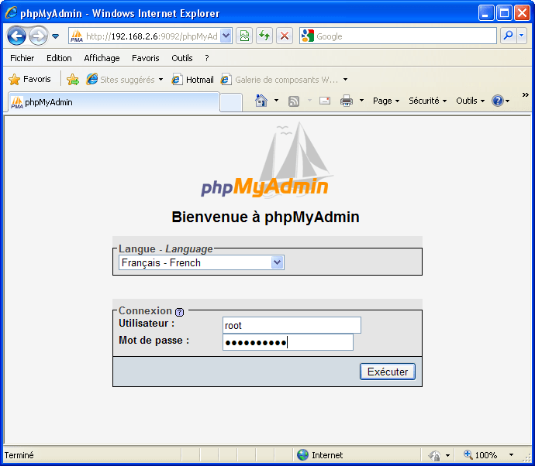Click the Mot de passe field

click(x=288, y=342)
